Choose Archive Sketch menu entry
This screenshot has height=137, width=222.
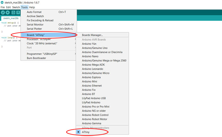coord(49,16)
